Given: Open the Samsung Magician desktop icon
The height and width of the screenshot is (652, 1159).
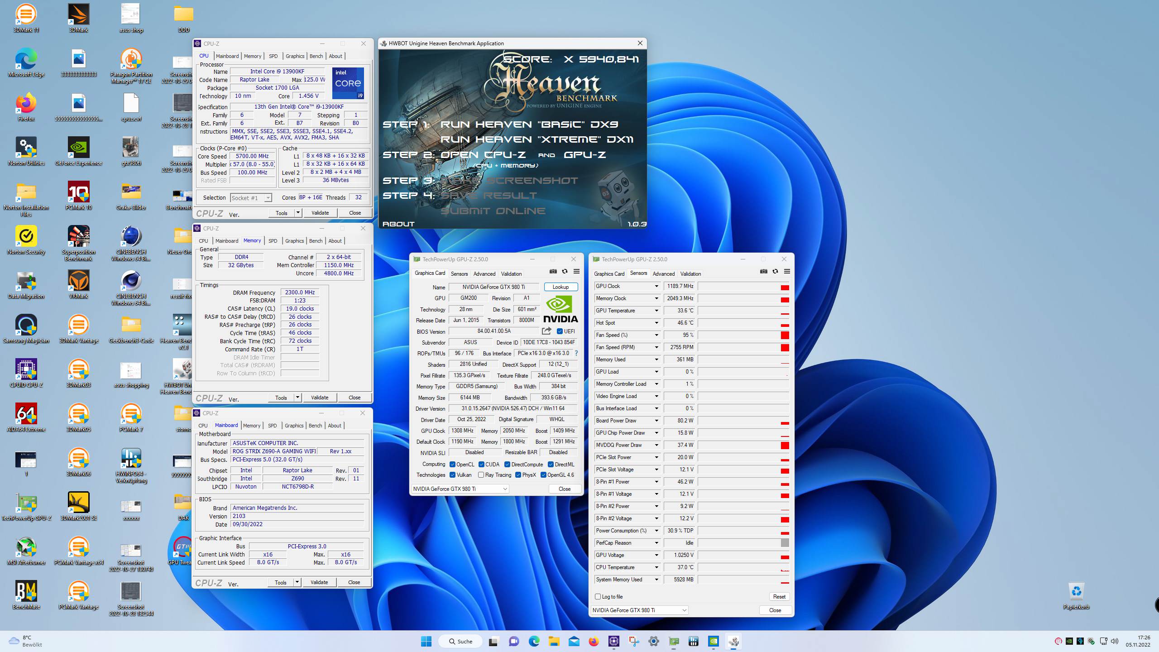Looking at the screenshot, I should (x=26, y=329).
